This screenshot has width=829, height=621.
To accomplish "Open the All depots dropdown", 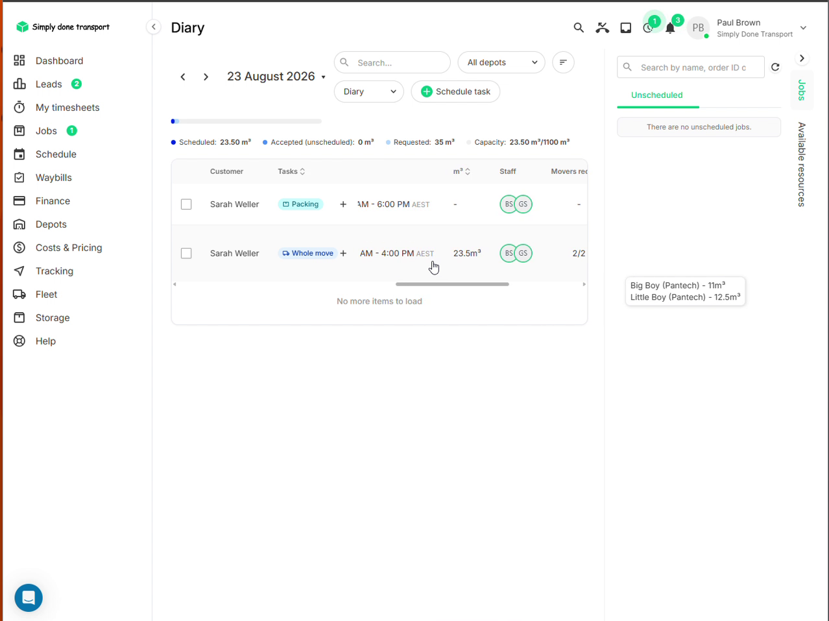I will click(501, 62).
